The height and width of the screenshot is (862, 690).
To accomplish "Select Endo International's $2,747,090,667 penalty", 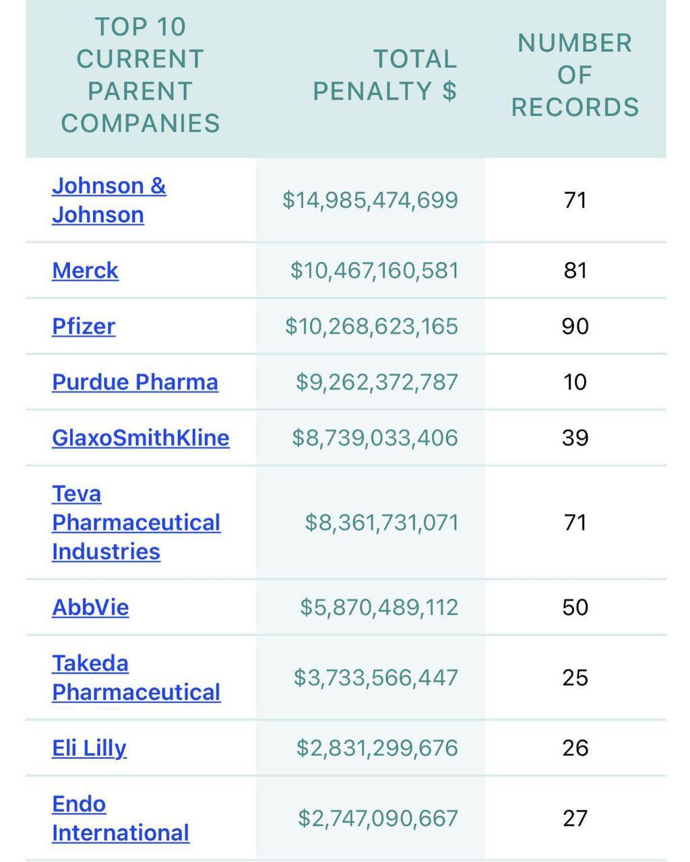I will pos(378,819).
